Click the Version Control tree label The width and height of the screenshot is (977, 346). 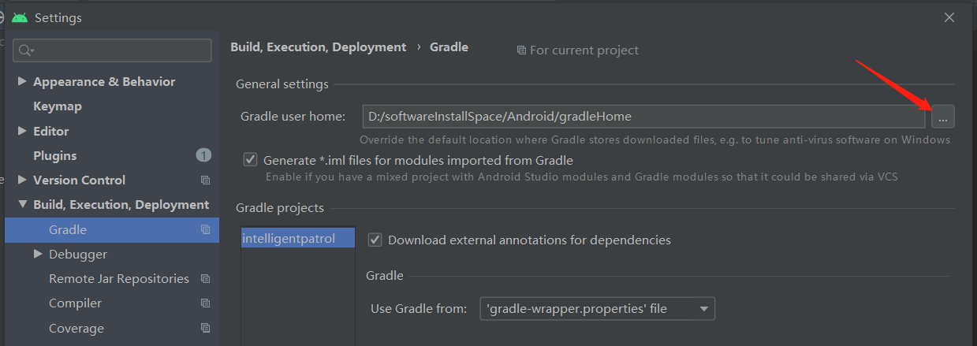click(x=80, y=180)
